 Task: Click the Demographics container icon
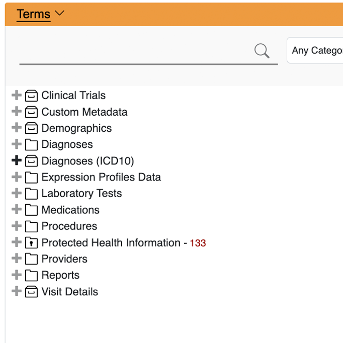[x=31, y=128]
